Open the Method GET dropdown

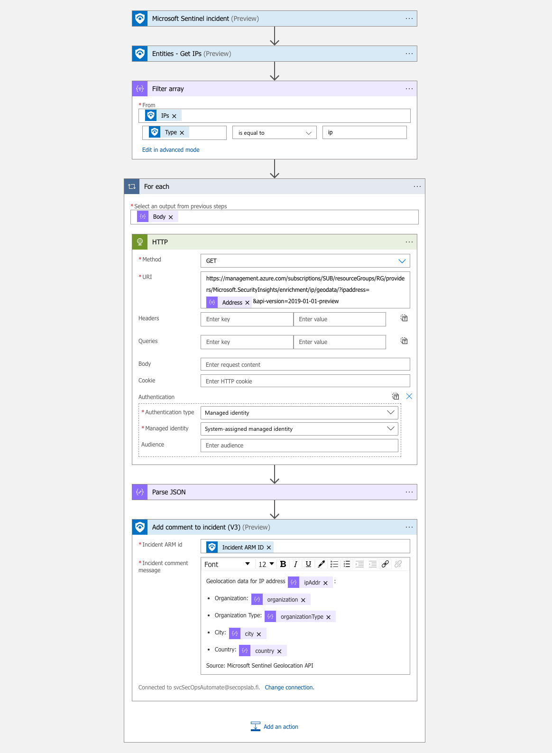[305, 261]
